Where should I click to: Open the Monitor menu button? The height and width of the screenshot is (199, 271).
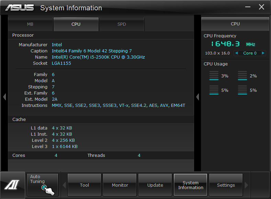pos(120,185)
